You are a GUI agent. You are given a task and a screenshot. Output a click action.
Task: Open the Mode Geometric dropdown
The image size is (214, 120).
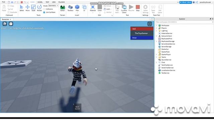pyautogui.click(x=53, y=6)
